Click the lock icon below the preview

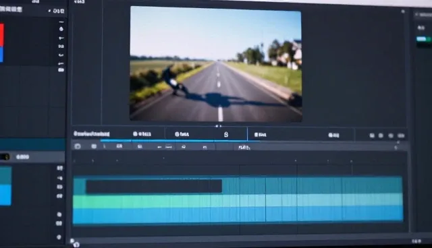click(x=226, y=135)
